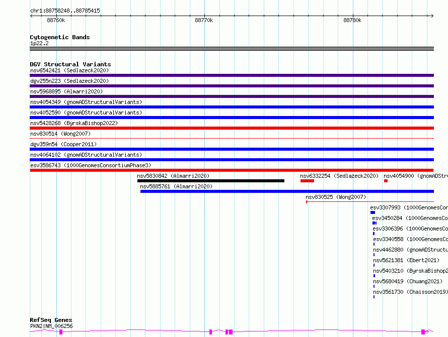Click the blue esv3307993 variant box

click(372, 212)
